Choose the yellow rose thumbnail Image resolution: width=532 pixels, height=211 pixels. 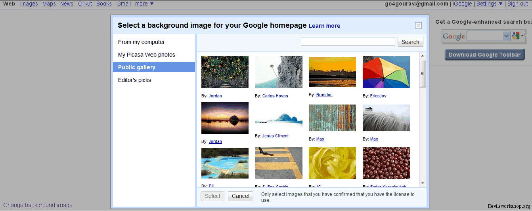tap(332, 163)
